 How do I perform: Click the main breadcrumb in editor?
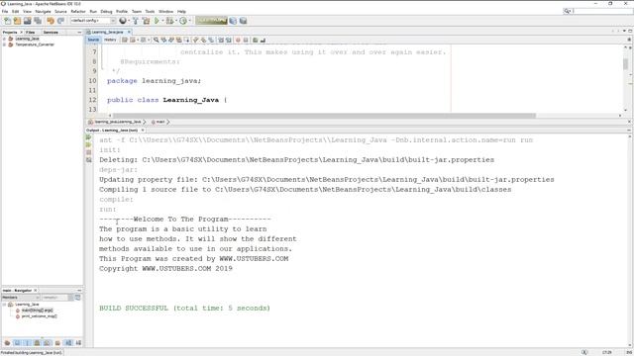[160, 122]
